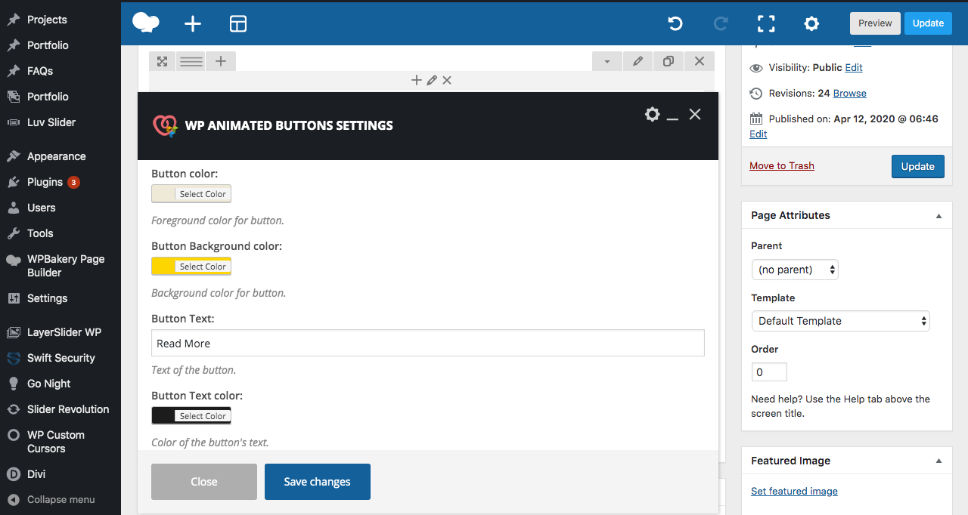Viewport: 968px width, 515px height.
Task: Open the Parent page dropdown
Action: [x=794, y=270]
